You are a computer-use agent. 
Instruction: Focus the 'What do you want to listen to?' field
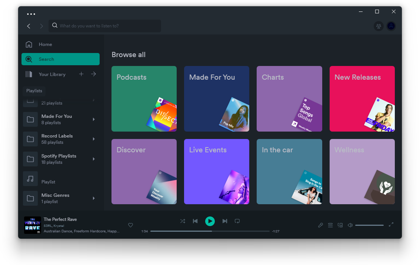105,26
